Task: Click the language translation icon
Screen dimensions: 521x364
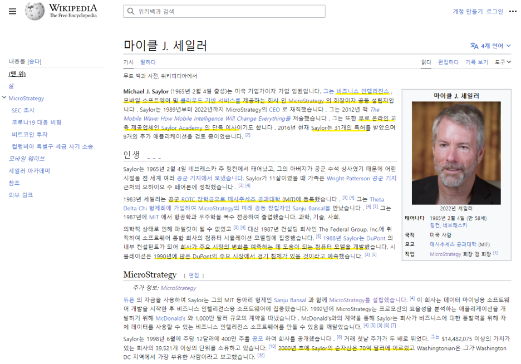Action: pos(474,46)
